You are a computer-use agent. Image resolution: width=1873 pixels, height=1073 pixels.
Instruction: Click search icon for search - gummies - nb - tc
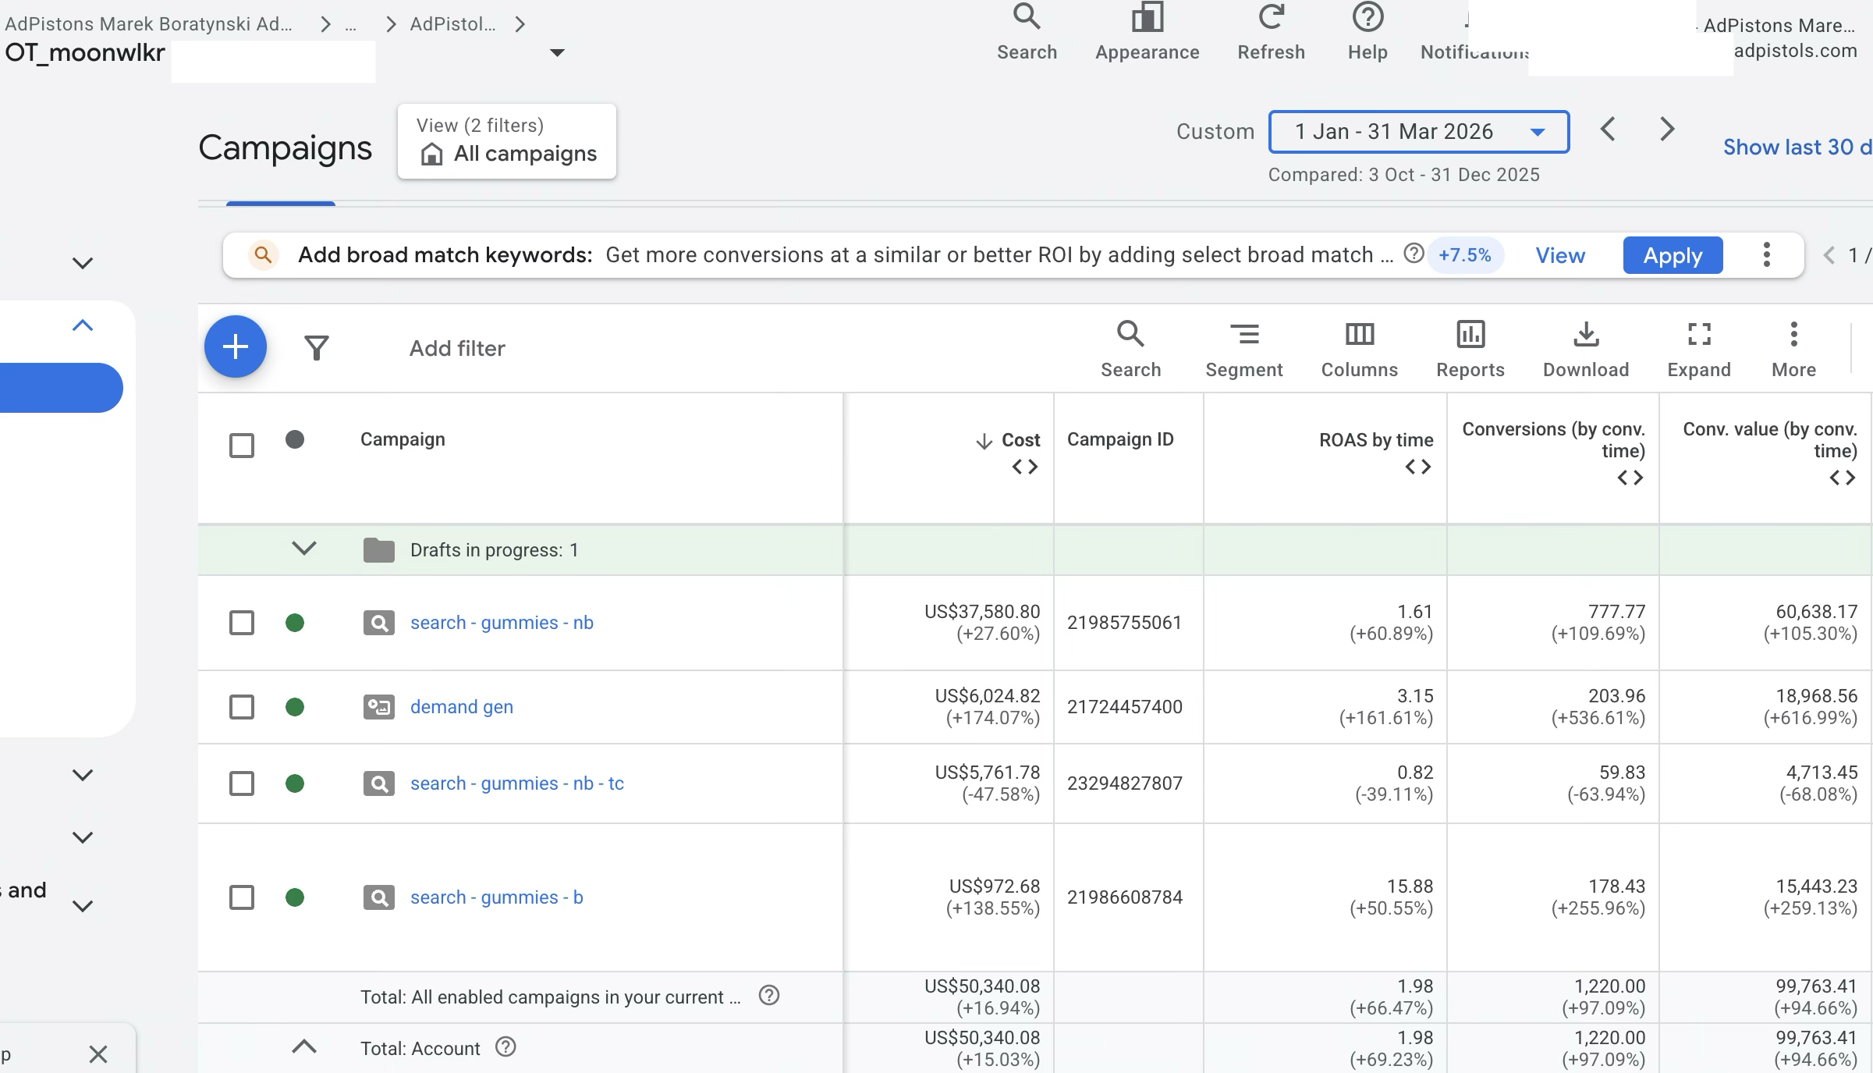coord(379,783)
